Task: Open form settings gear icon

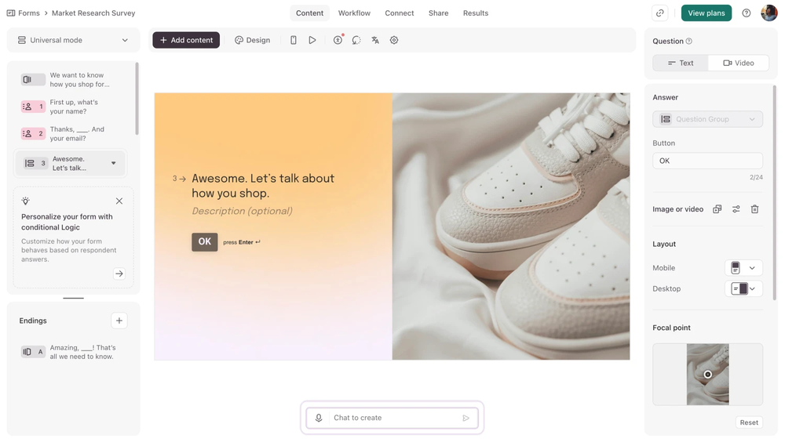Action: click(x=394, y=40)
